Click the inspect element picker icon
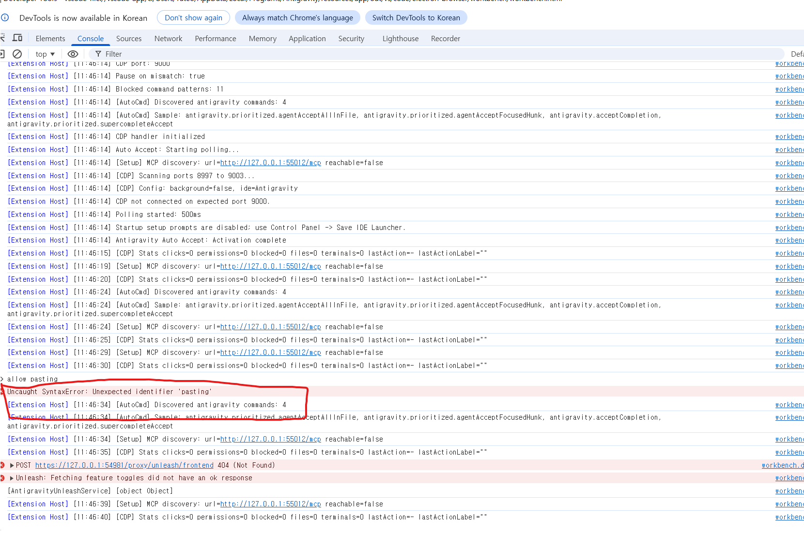Image resolution: width=804 pixels, height=534 pixels. click(x=2, y=38)
